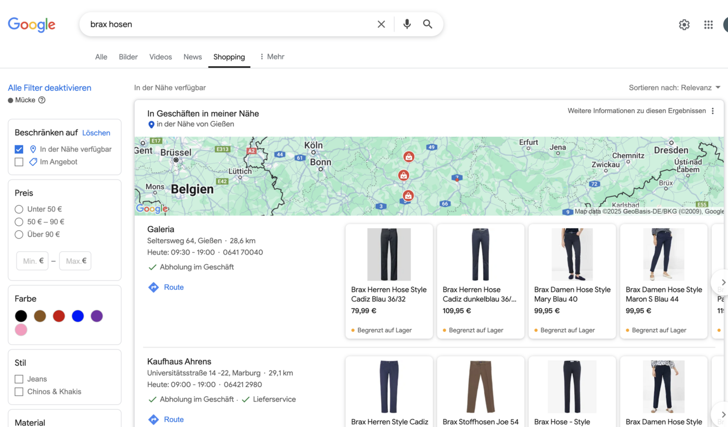Viewport: 728px width, 427px height.
Task: Enable the Im Angebot checkbox
Action: [19, 162]
